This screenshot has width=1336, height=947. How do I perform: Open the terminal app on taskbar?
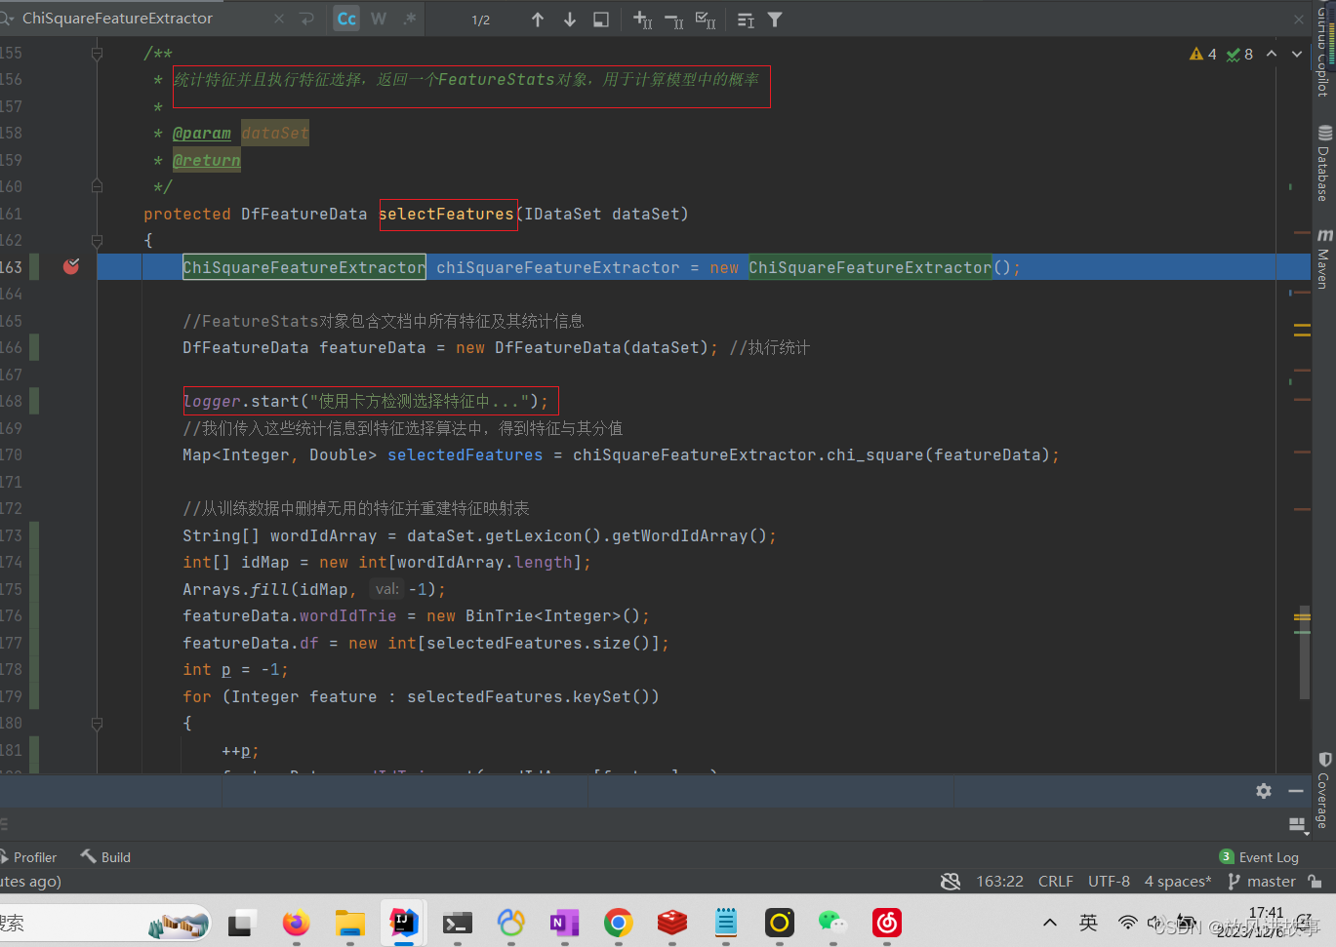click(x=457, y=923)
